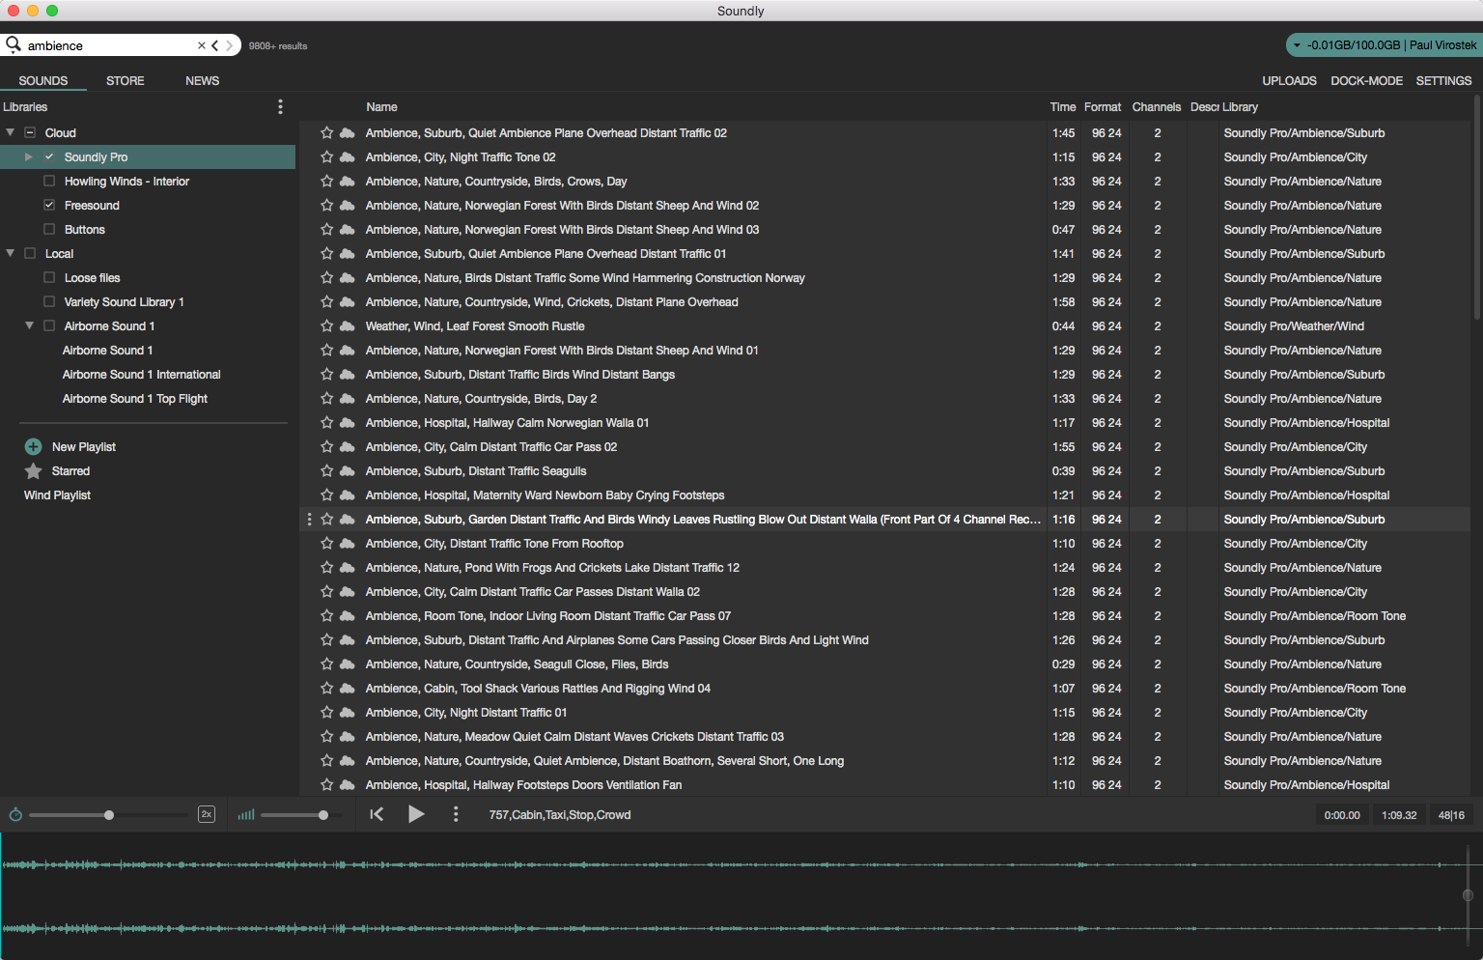
Task: Expand the Soundly Pro tree arrow
Action: tap(28, 156)
